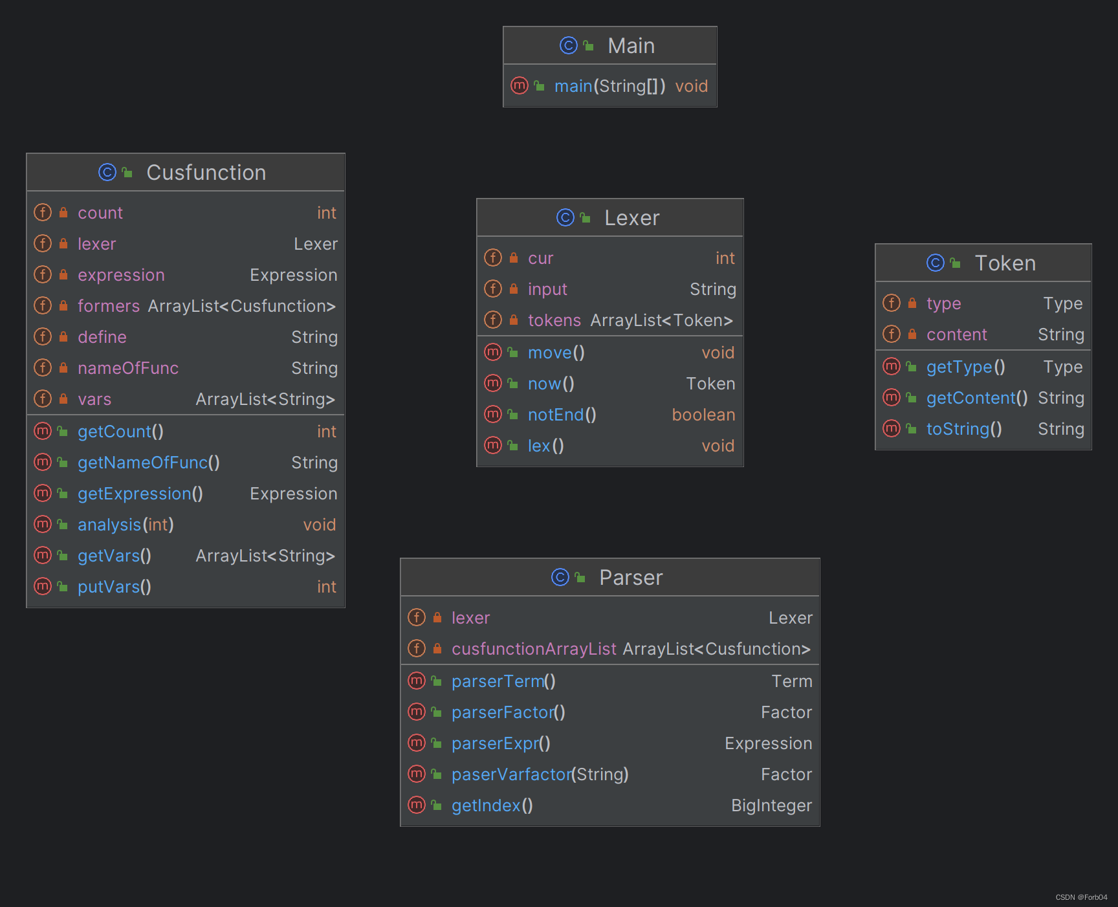The height and width of the screenshot is (907, 1118).
Task: Select the now() method in Lexer
Action: click(610, 384)
